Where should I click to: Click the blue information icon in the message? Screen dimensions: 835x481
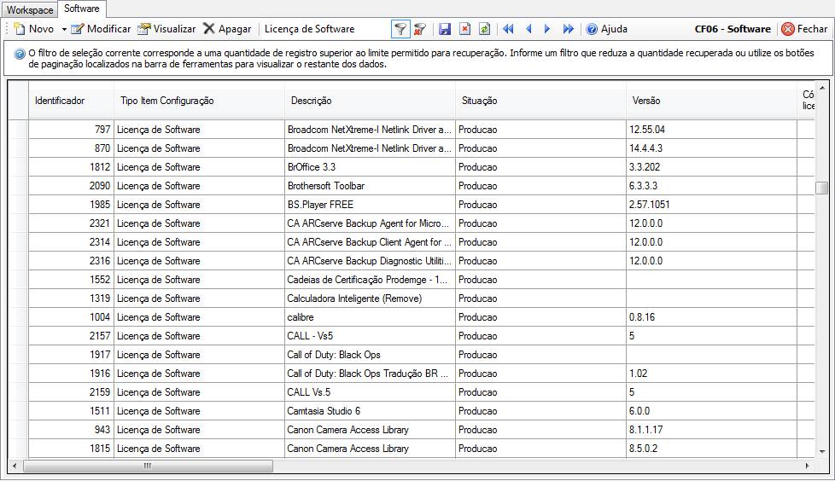pyautogui.click(x=20, y=54)
